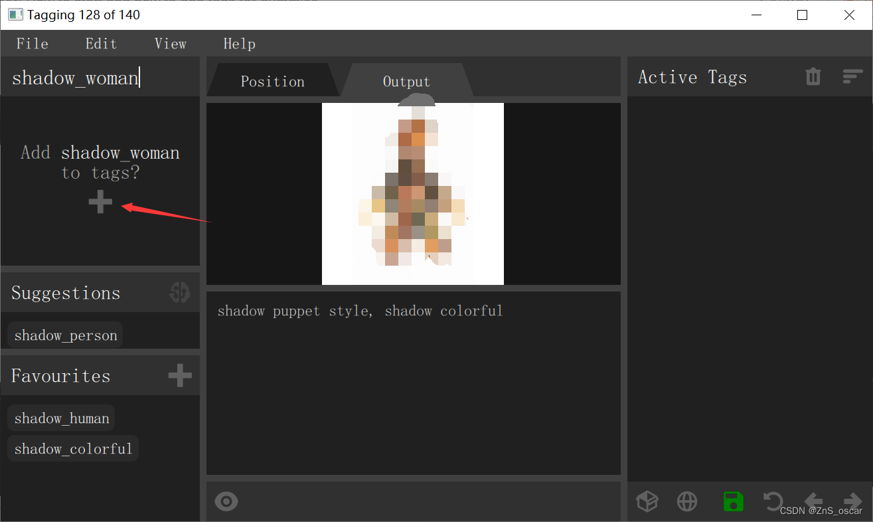873x522 pixels.
Task: Open the Edit menu
Action: 101,43
